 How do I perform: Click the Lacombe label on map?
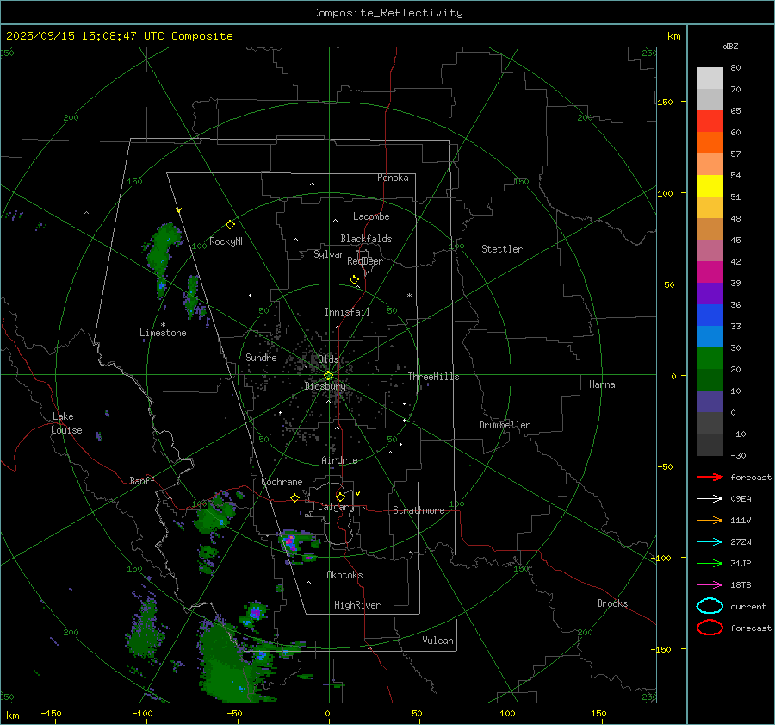coord(371,216)
